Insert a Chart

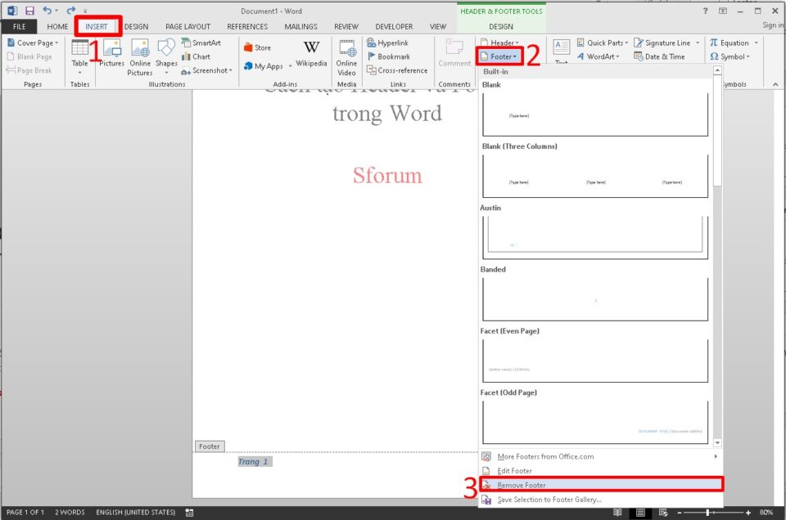click(197, 56)
